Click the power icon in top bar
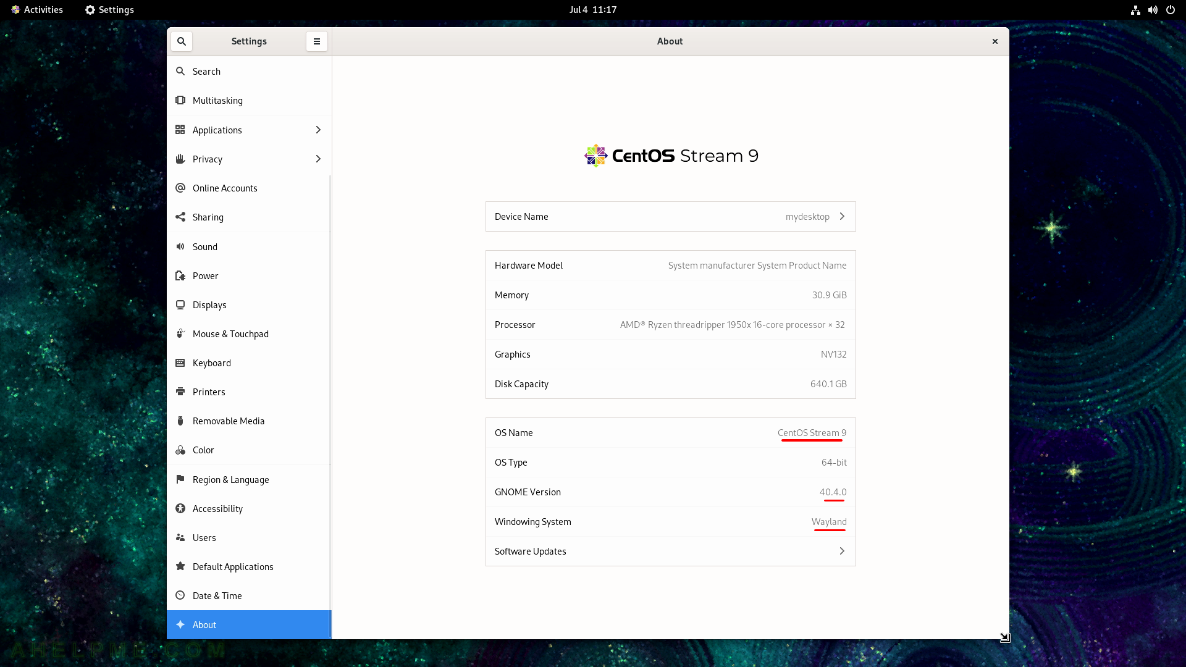 1171,10
